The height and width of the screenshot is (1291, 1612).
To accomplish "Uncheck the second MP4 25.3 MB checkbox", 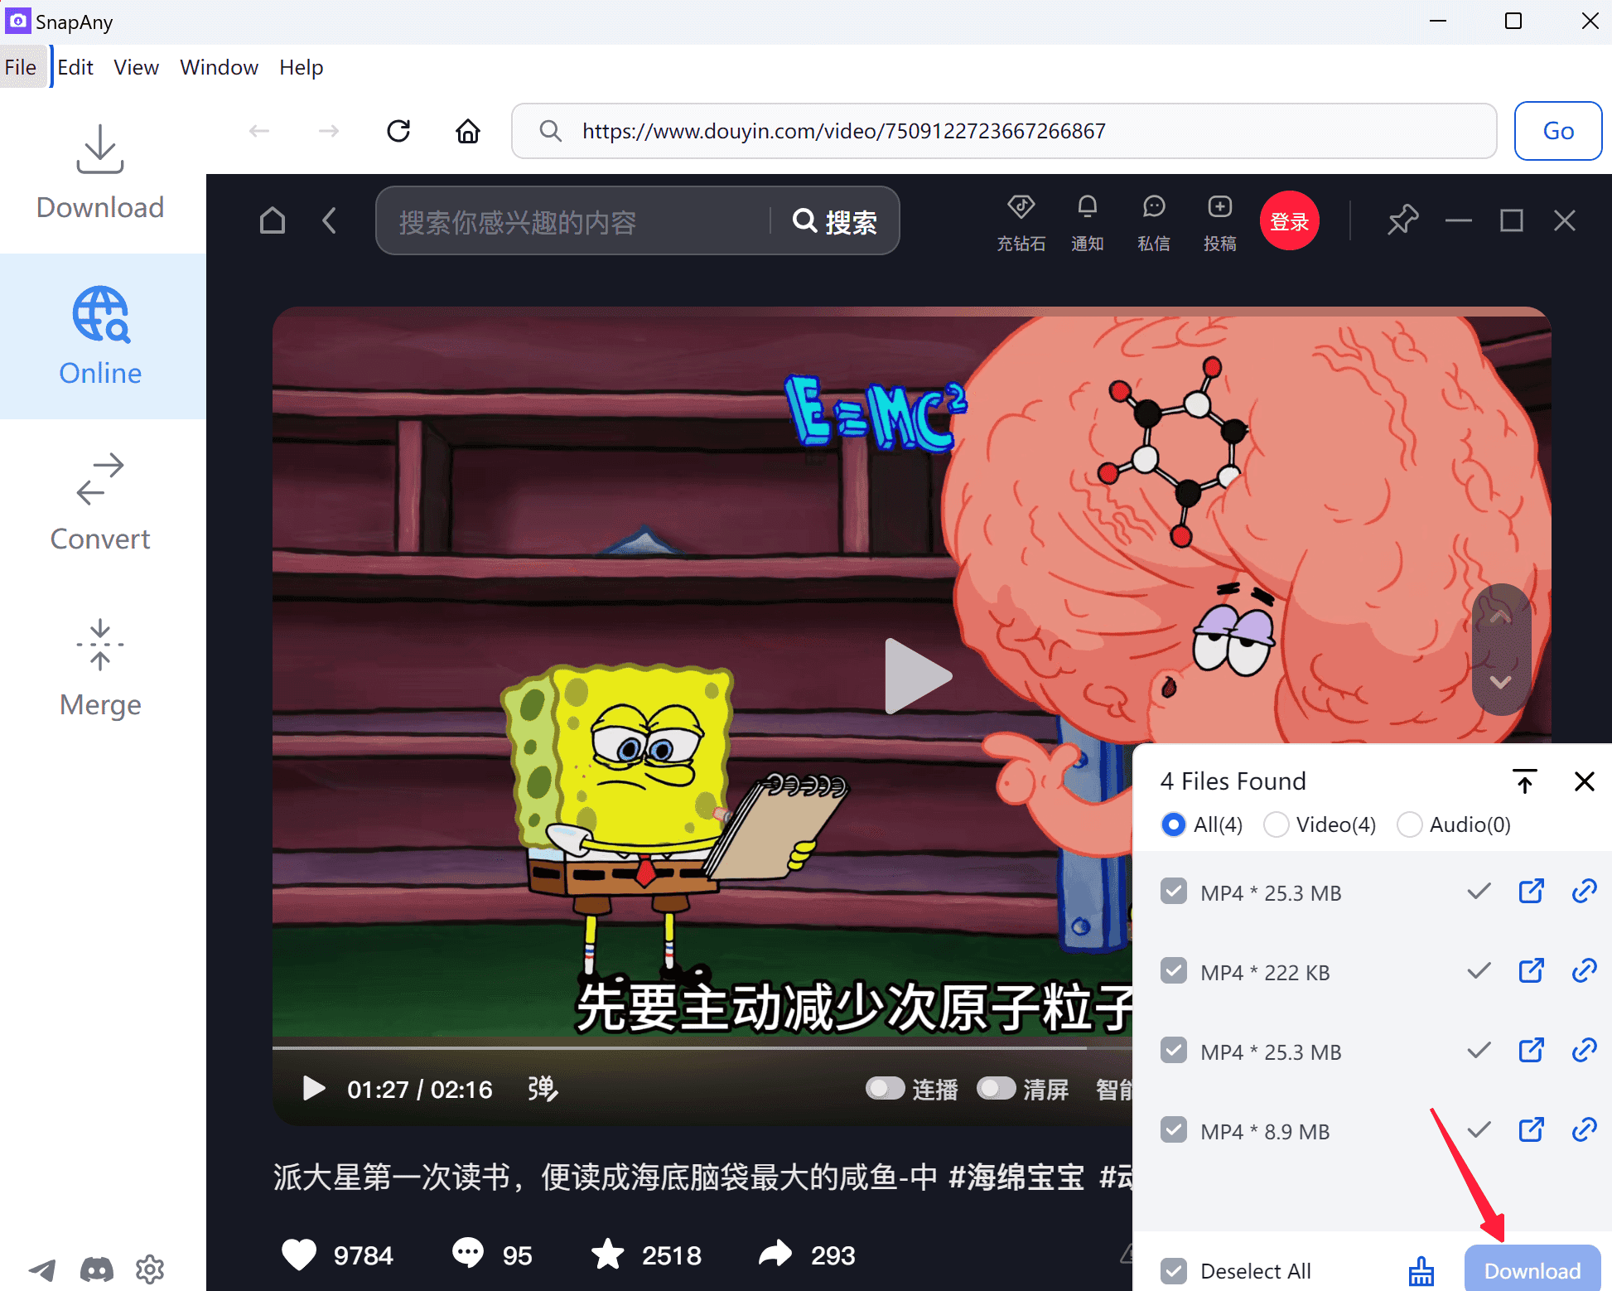I will 1174,1051.
